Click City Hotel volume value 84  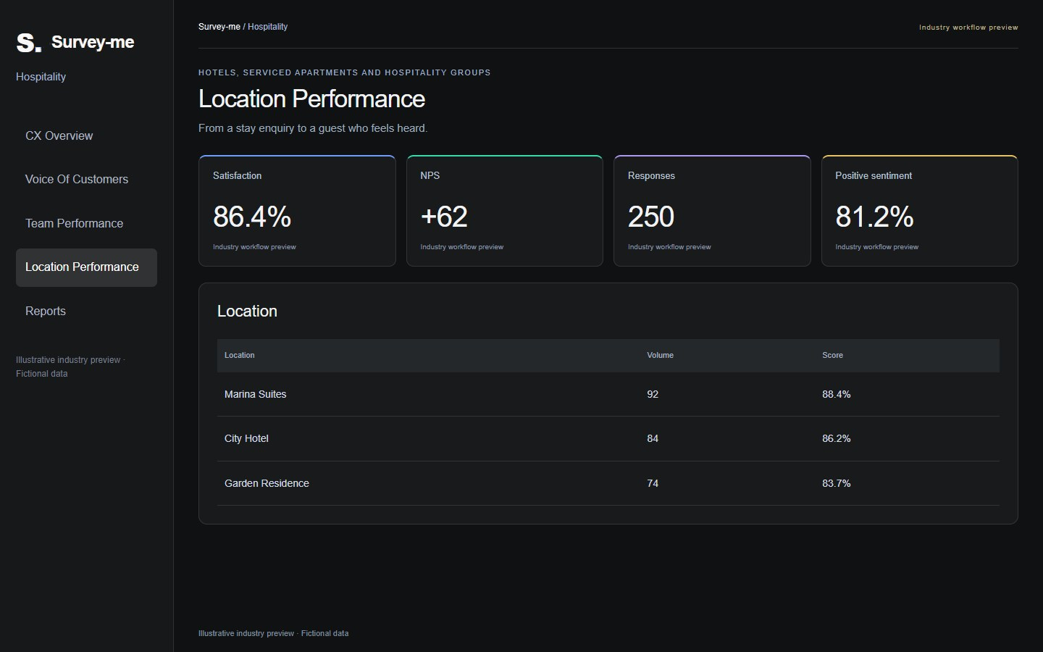(653, 439)
